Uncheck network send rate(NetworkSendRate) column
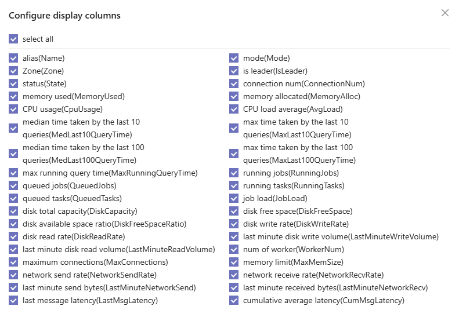The width and height of the screenshot is (459, 317). [x=13, y=275]
